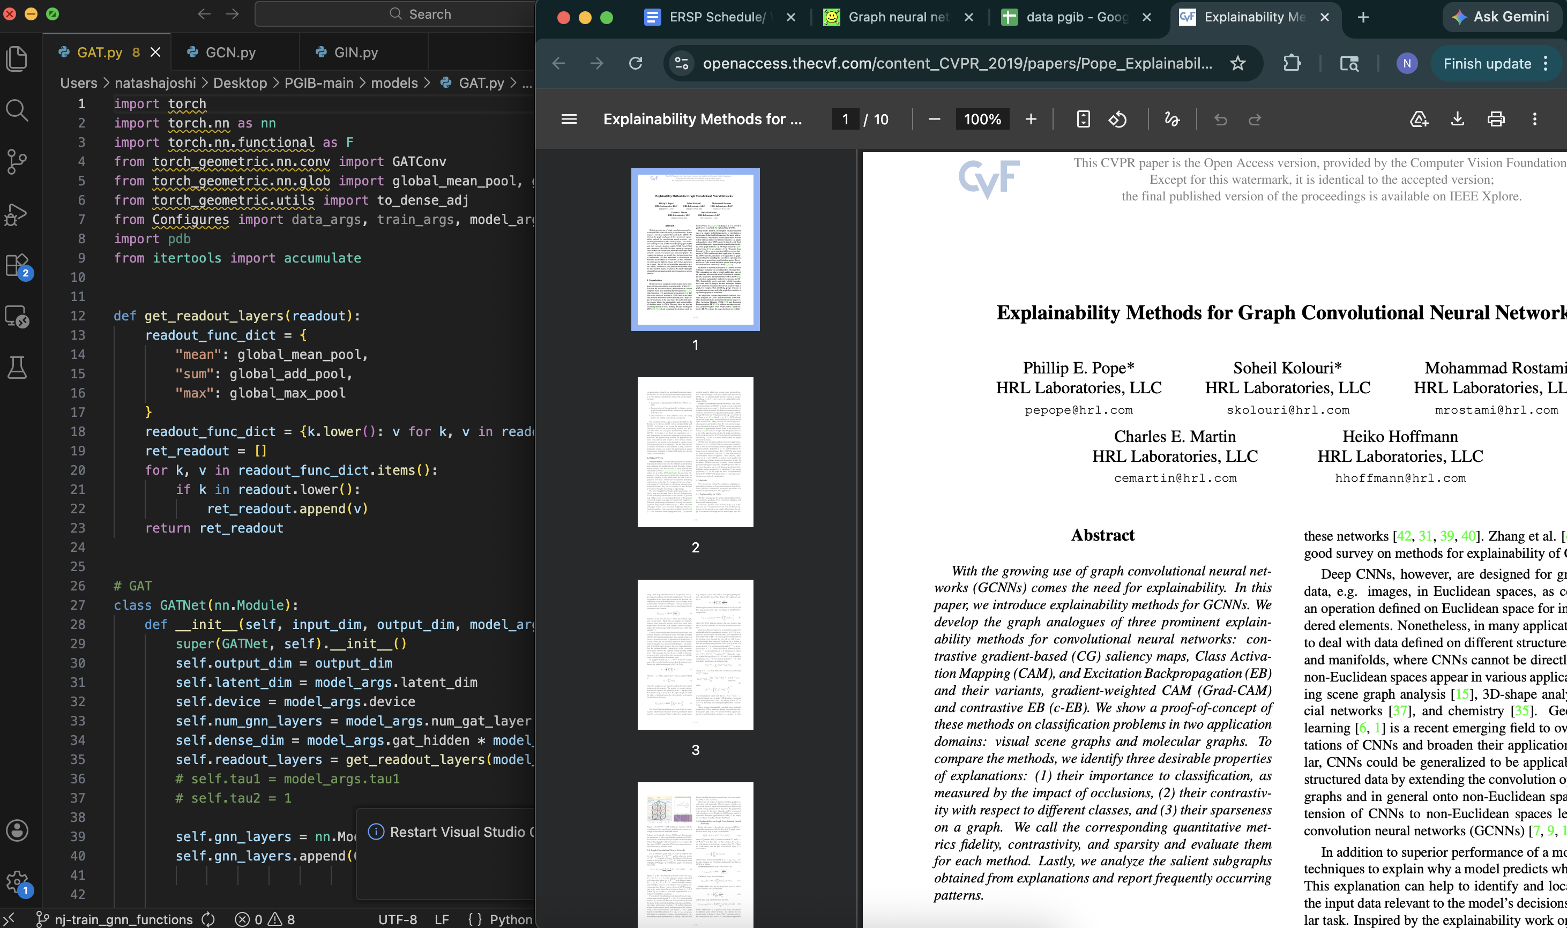The height and width of the screenshot is (928, 1567).
Task: Open the Chrome three-dot menu beside Finish update
Action: 1546,63
